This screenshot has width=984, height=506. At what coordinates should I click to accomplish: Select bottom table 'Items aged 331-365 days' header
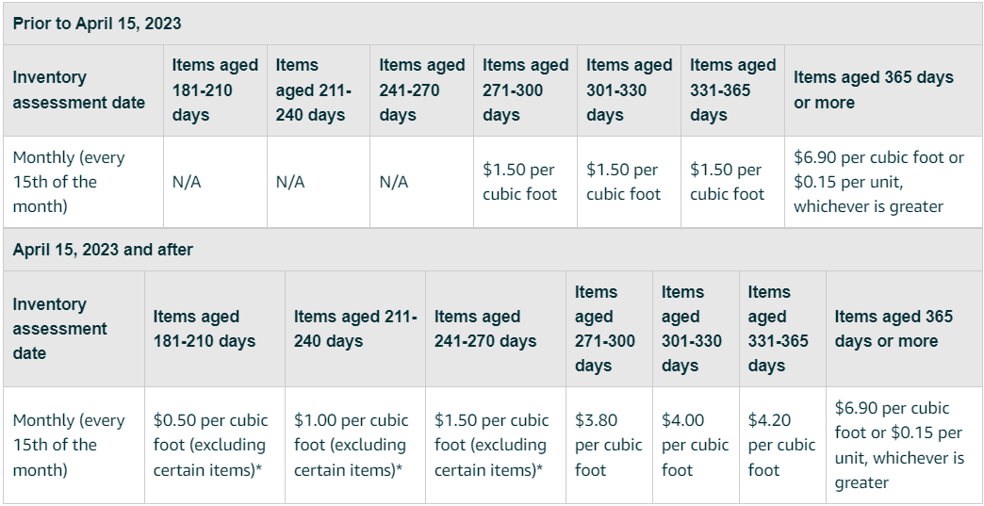[x=778, y=329]
